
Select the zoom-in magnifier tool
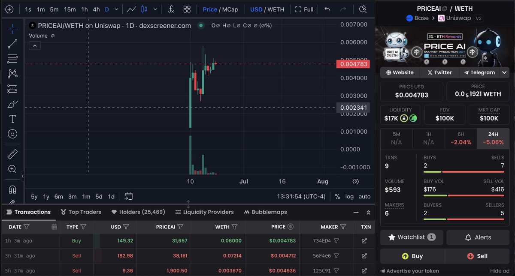(x=12, y=169)
